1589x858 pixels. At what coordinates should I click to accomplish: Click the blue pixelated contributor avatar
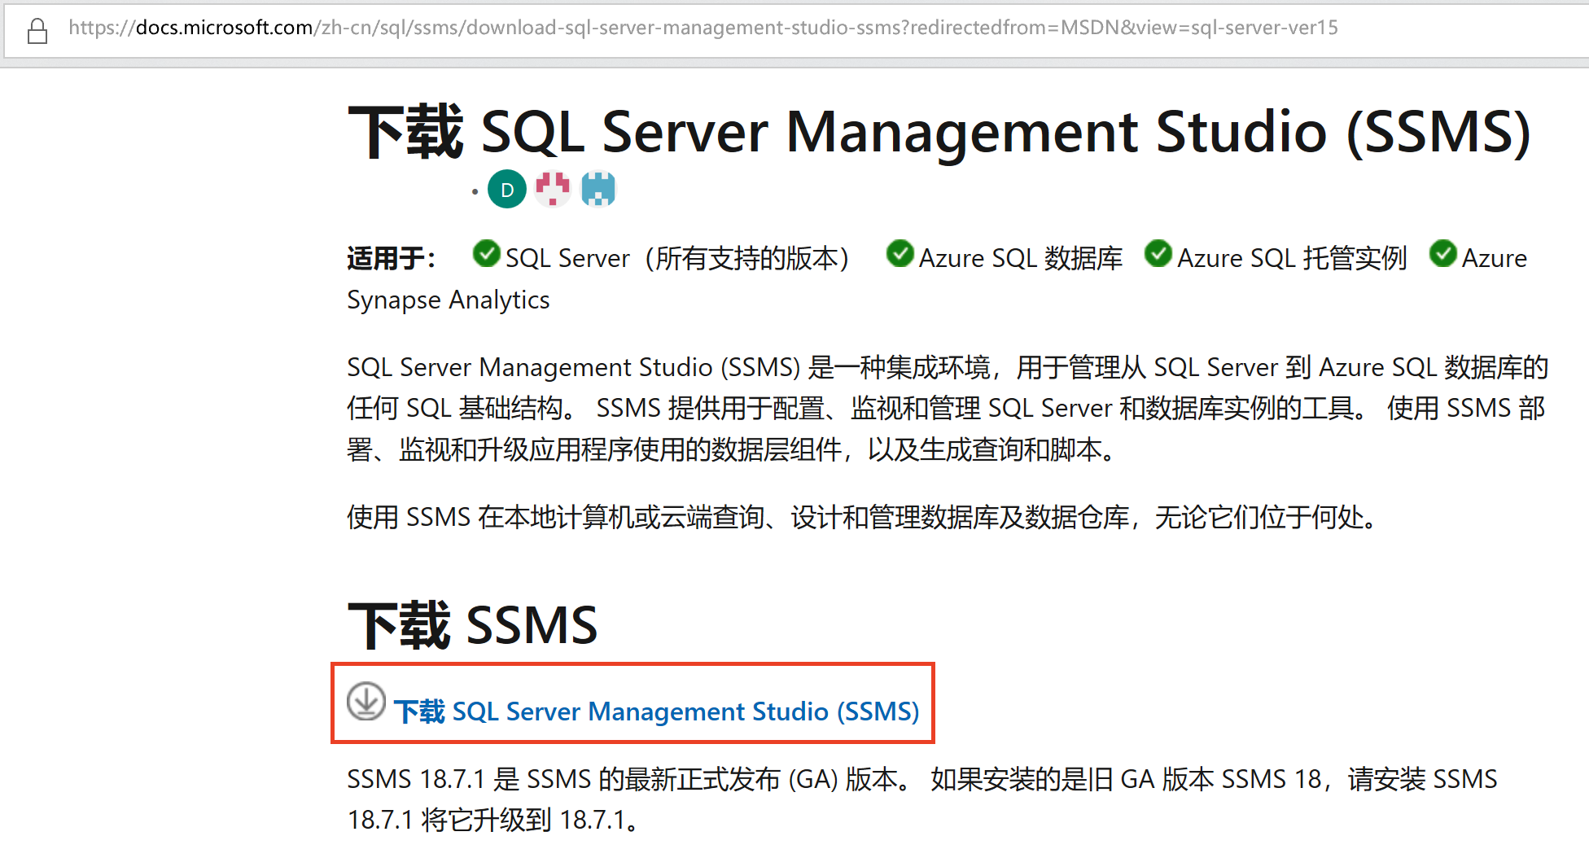598,188
